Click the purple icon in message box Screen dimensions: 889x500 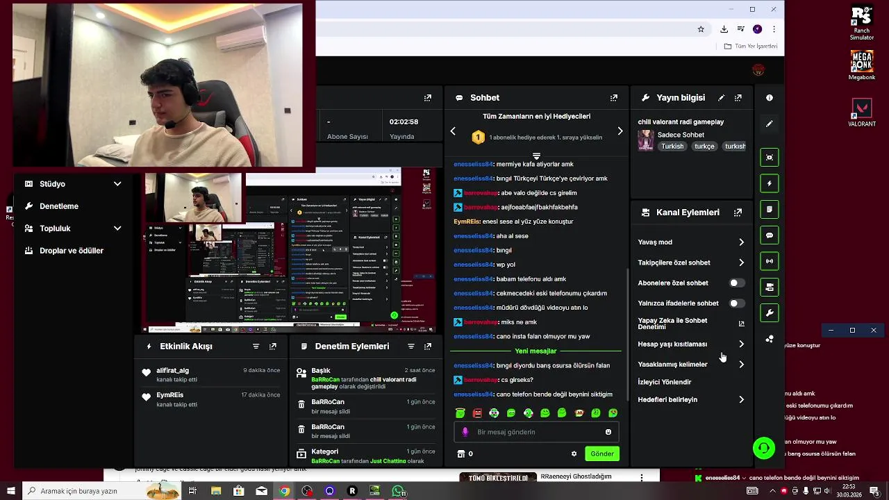466,432
